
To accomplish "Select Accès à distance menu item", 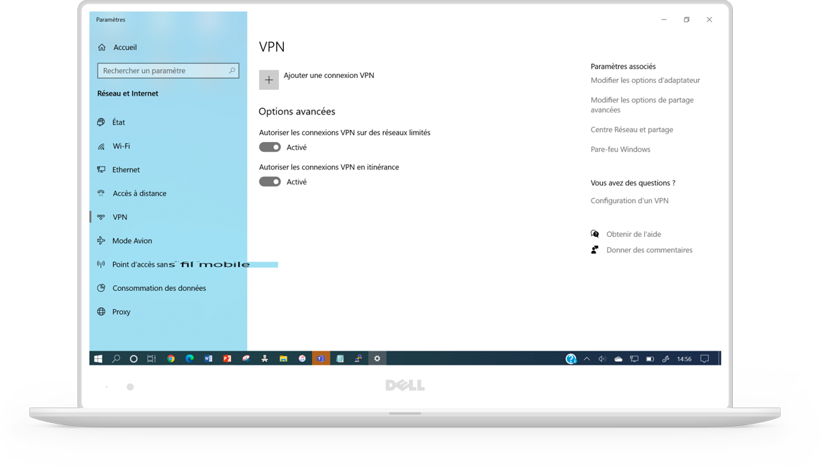I will (139, 193).
